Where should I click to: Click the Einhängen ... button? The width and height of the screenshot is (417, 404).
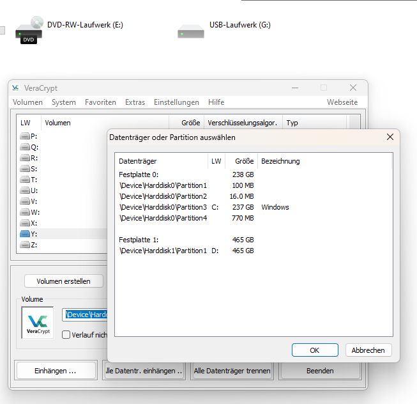click(56, 371)
